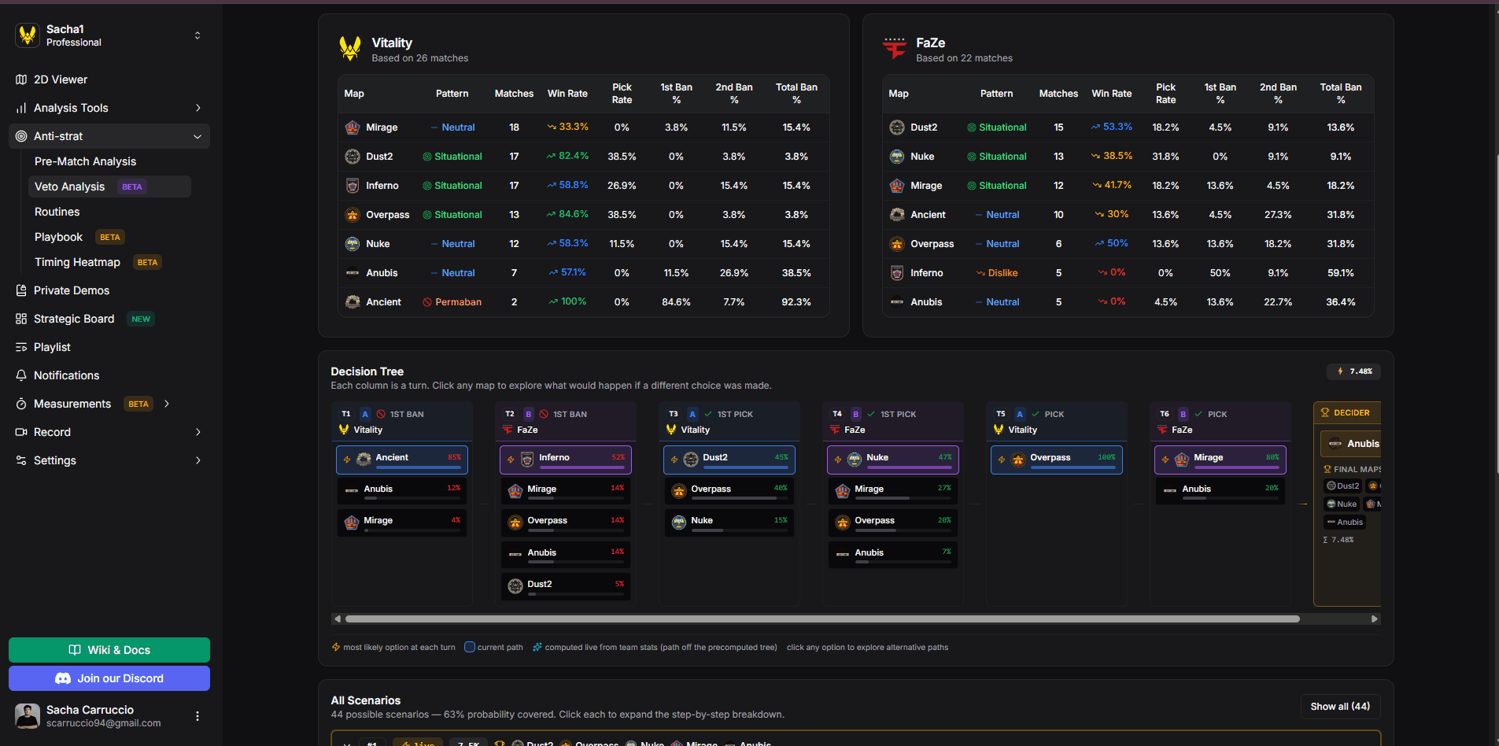Image resolution: width=1499 pixels, height=746 pixels.
Task: Expand the Settings submenu chevron
Action: [x=198, y=460]
